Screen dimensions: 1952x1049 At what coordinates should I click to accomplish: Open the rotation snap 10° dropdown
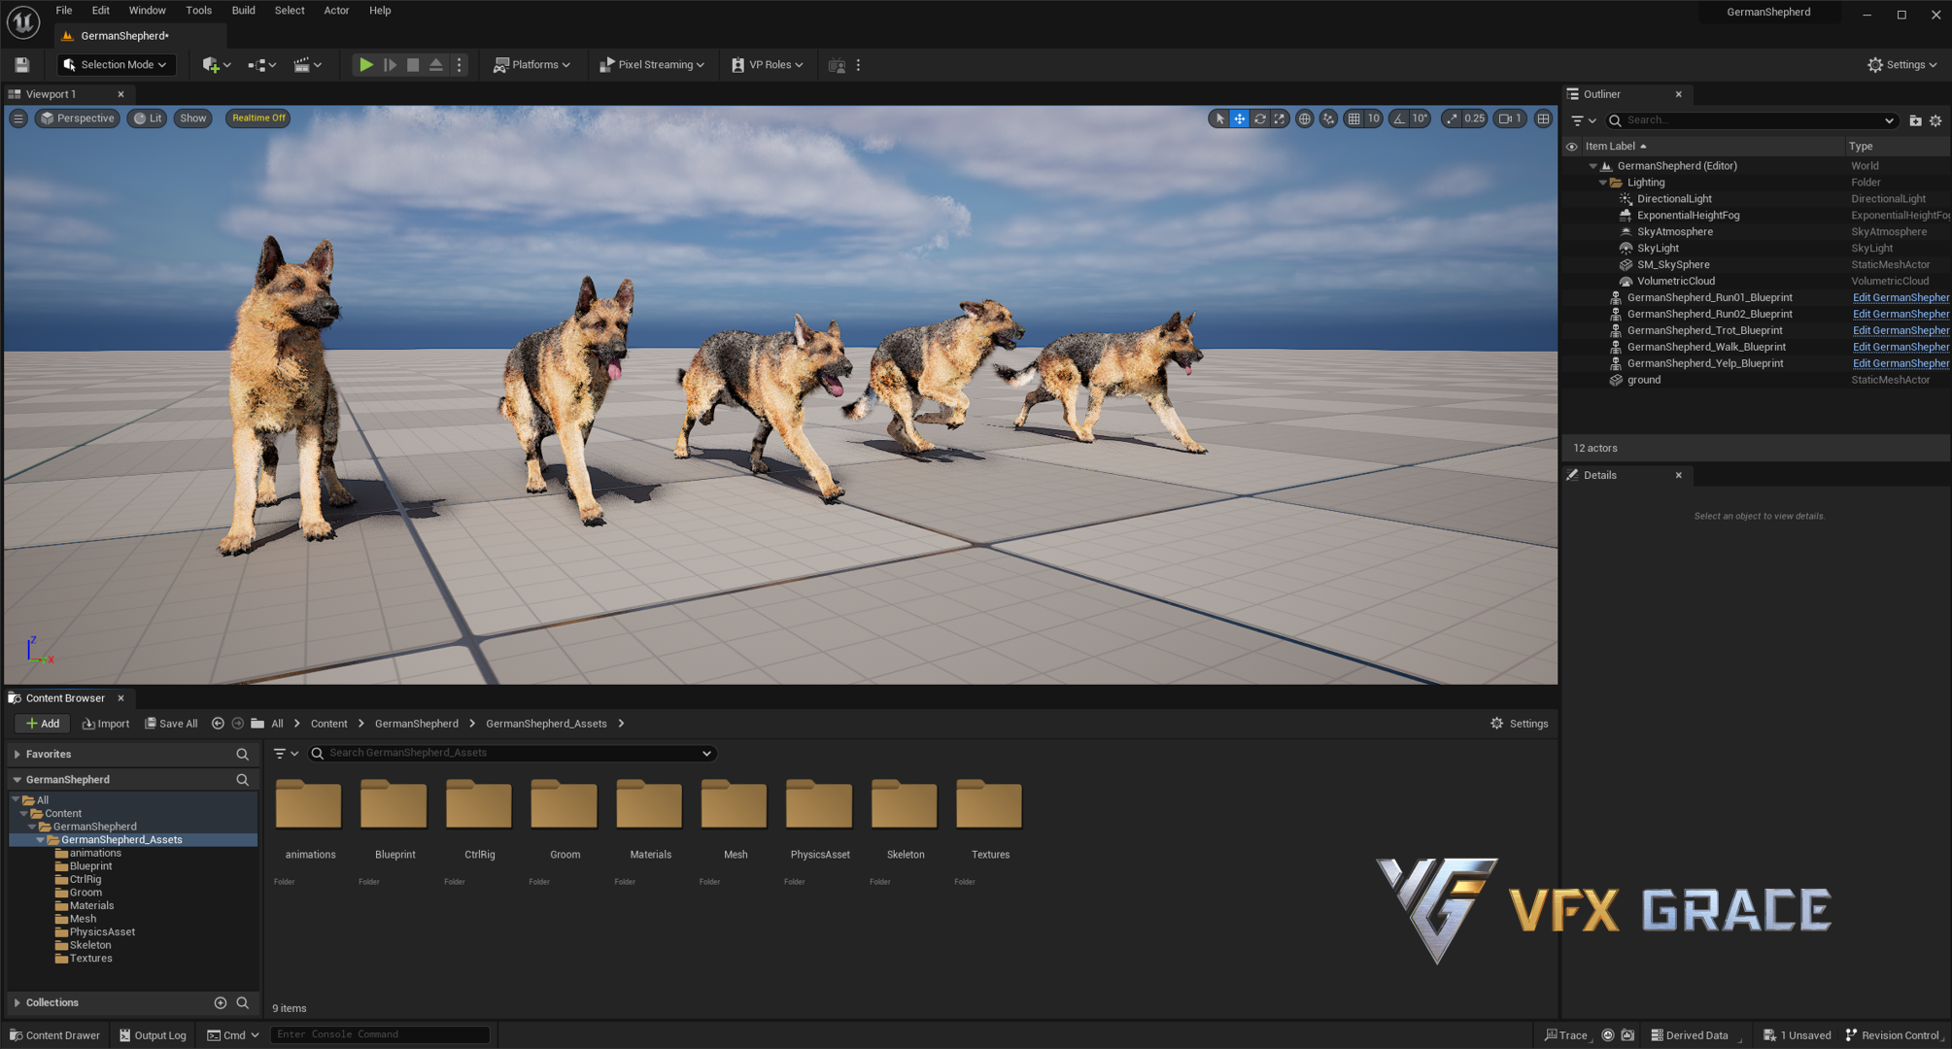[1421, 118]
